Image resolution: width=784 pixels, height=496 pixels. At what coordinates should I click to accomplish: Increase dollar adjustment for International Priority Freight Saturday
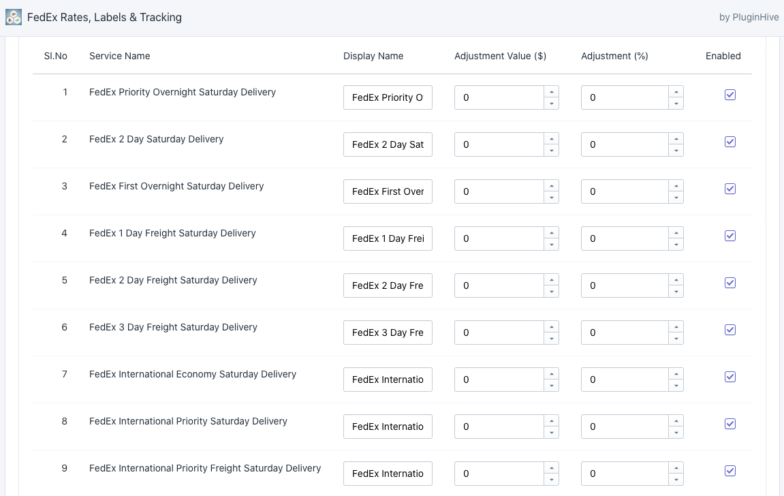(552, 468)
